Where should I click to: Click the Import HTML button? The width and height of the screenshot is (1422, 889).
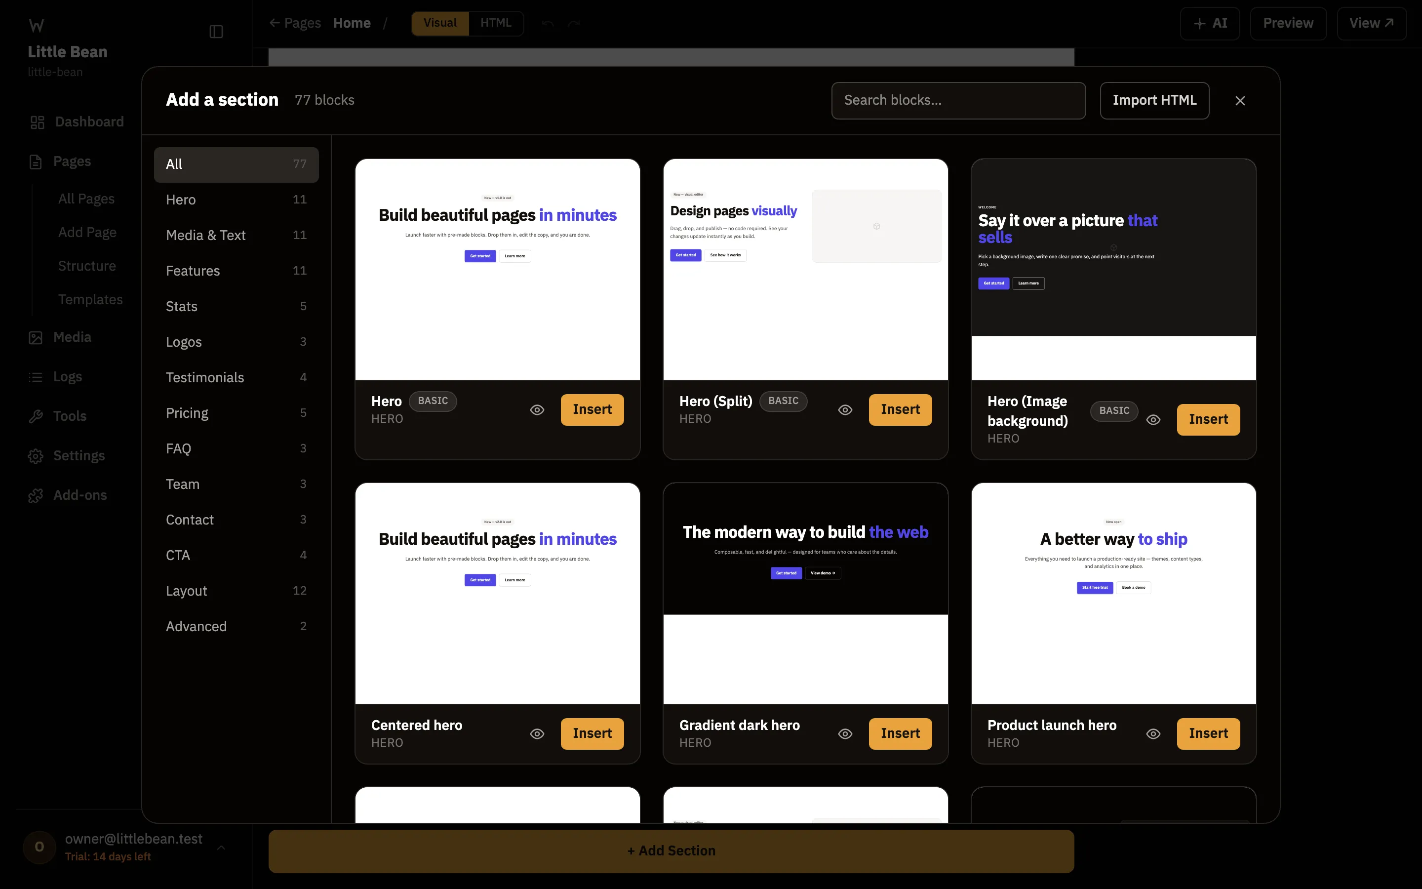[1155, 101]
